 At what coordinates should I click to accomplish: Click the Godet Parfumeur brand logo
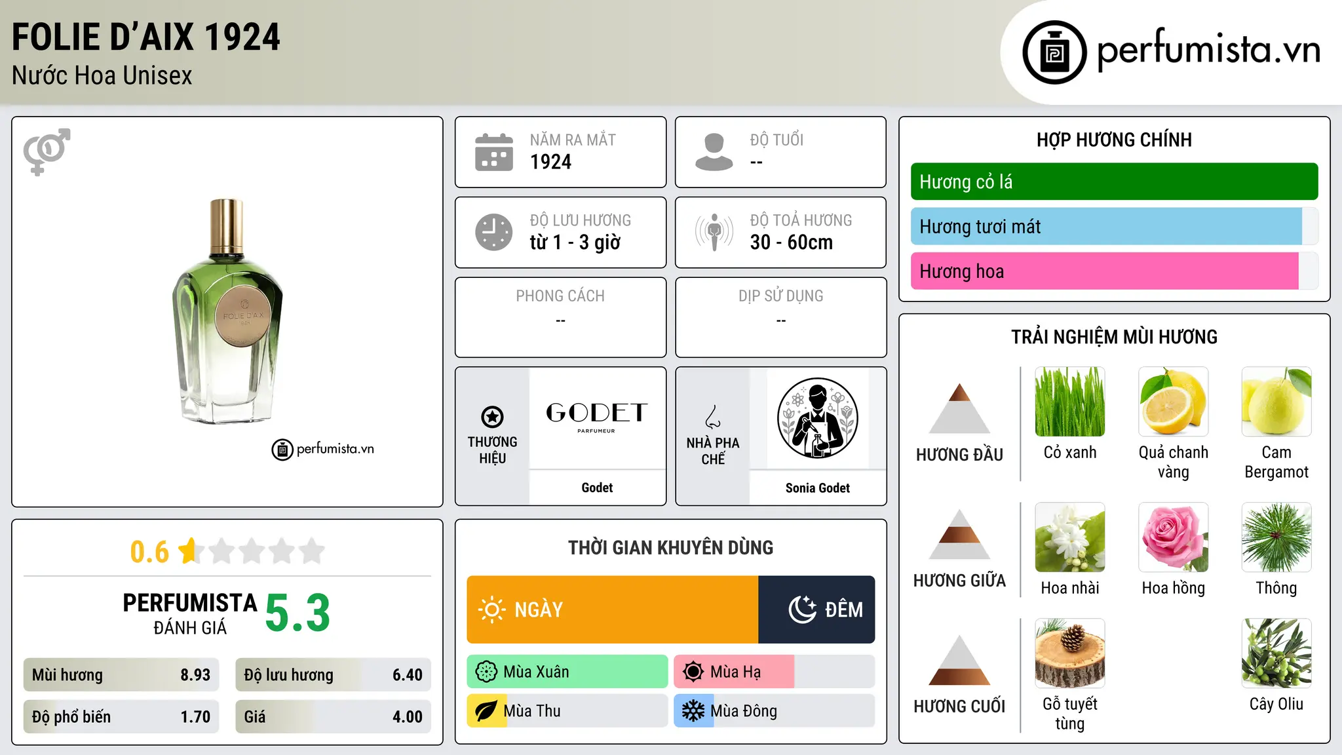click(597, 417)
